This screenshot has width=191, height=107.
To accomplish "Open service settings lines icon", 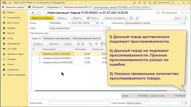I will [x=173, y=3].
